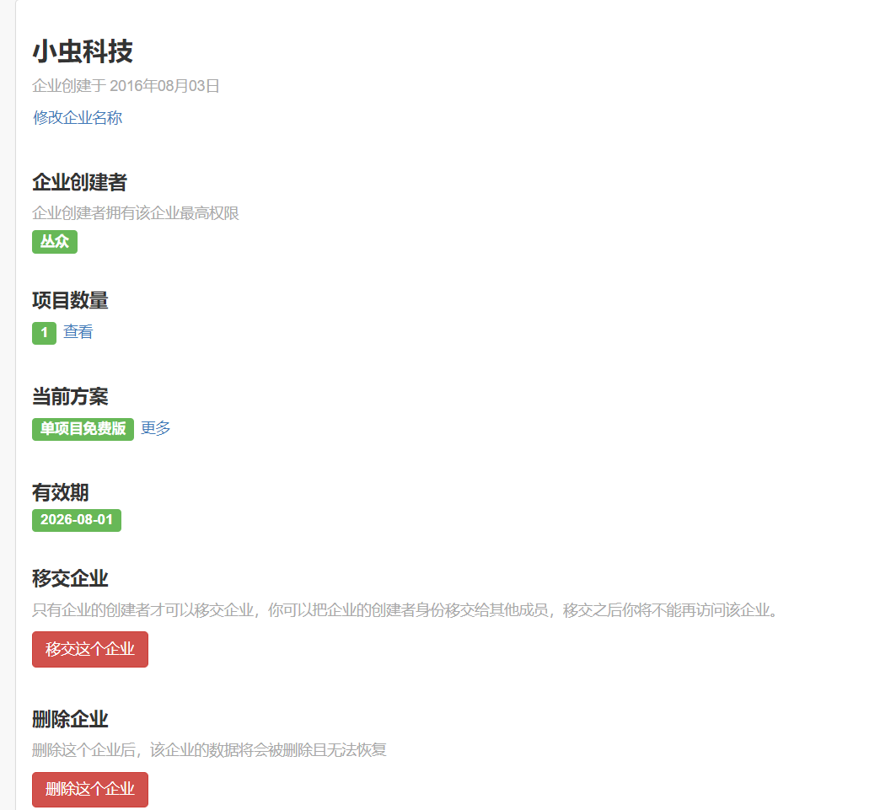Click the creation date text 2016年08月03日
This screenshot has width=880, height=810.
point(164,86)
